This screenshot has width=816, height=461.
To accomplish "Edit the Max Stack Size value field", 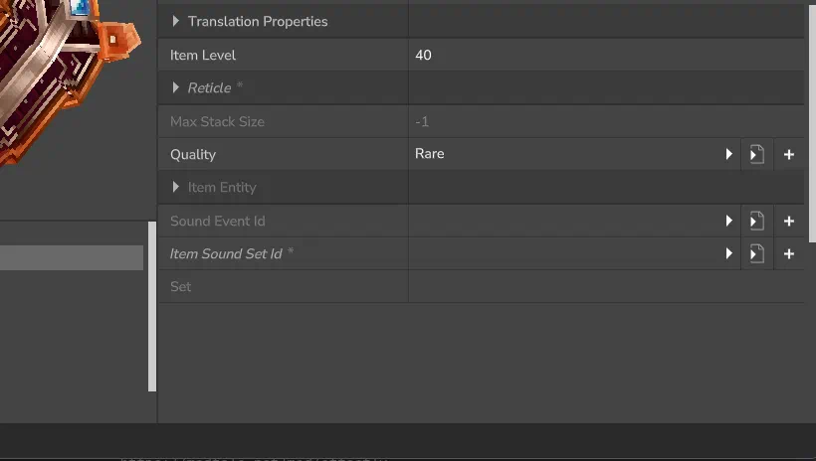I will (x=606, y=121).
